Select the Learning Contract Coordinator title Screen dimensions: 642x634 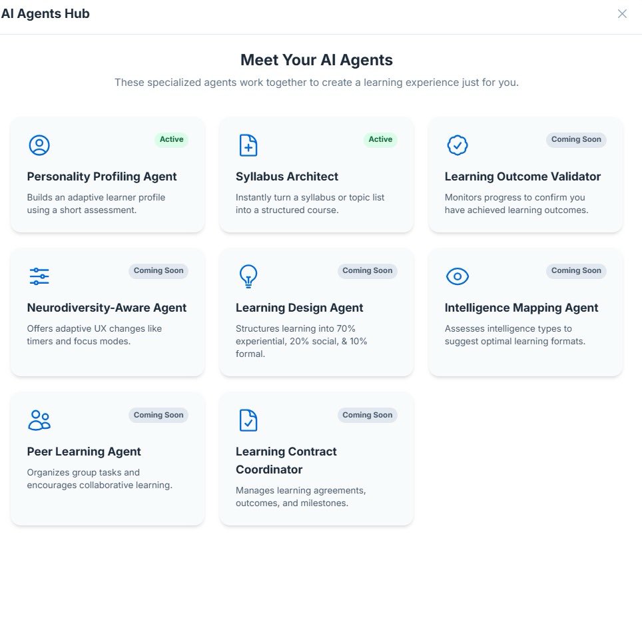286,461
